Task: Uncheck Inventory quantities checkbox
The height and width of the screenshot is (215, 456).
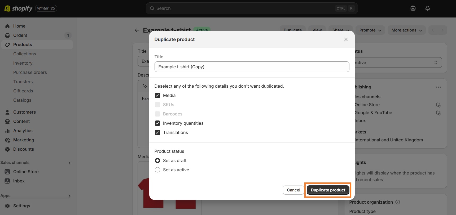Action: click(x=157, y=123)
